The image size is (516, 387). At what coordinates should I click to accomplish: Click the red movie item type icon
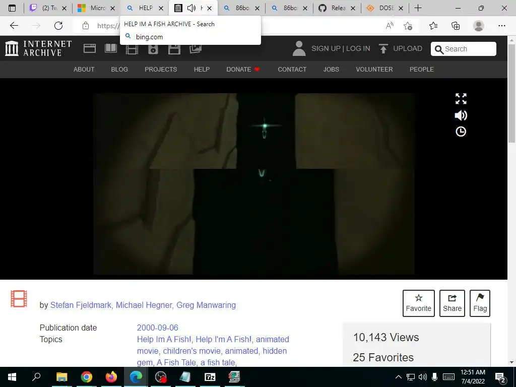(x=19, y=298)
